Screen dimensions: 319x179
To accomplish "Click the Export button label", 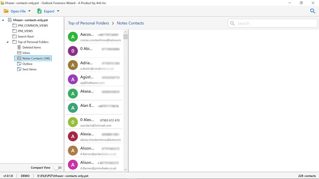I will pyautogui.click(x=49, y=12).
